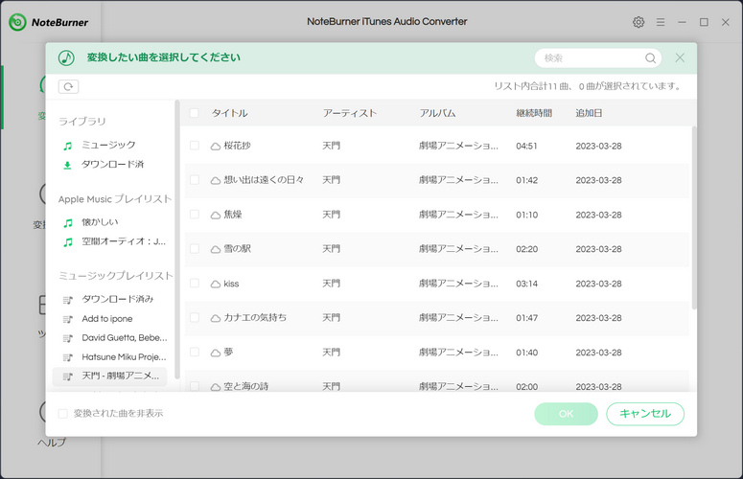The width and height of the screenshot is (743, 479).
Task: Click note icon beside 懐かしい playlist
Action: [68, 223]
